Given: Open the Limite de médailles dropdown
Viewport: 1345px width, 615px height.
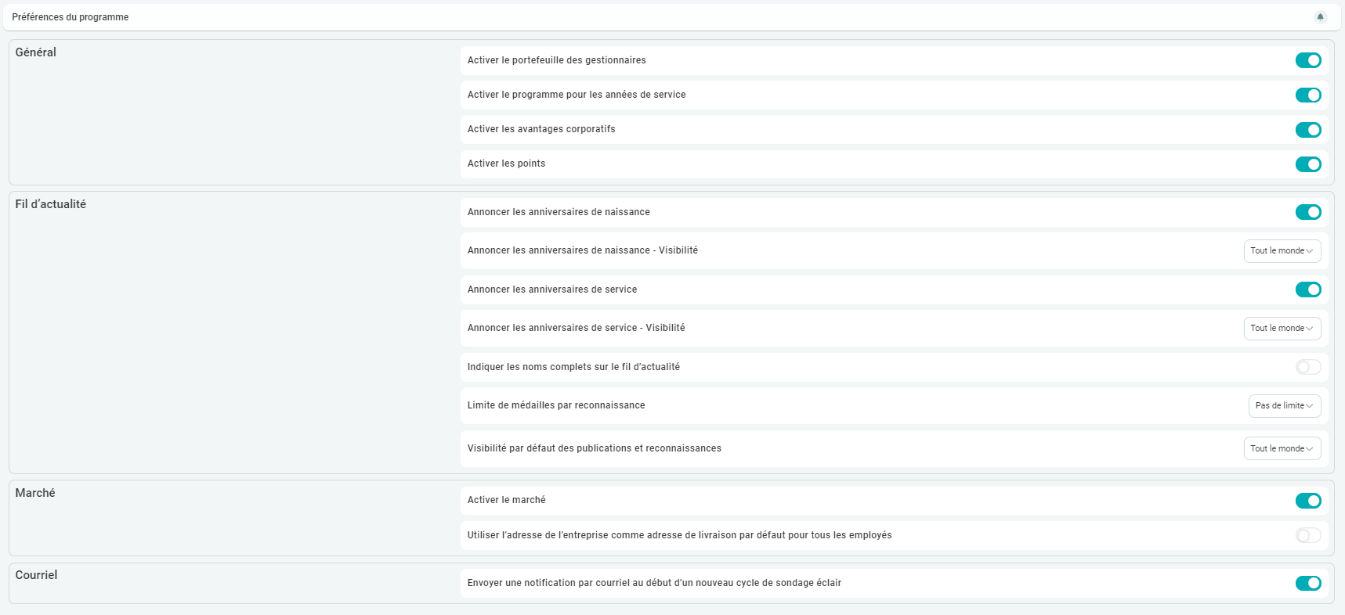Looking at the screenshot, I should tap(1284, 406).
